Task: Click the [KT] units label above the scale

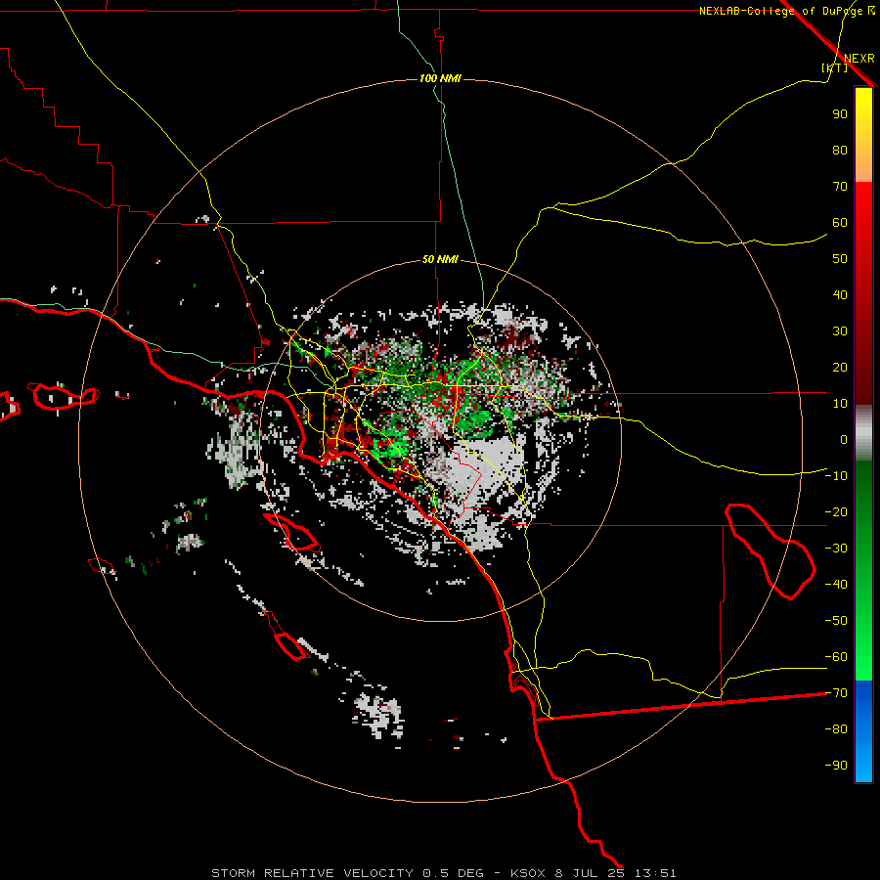Action: [x=834, y=67]
